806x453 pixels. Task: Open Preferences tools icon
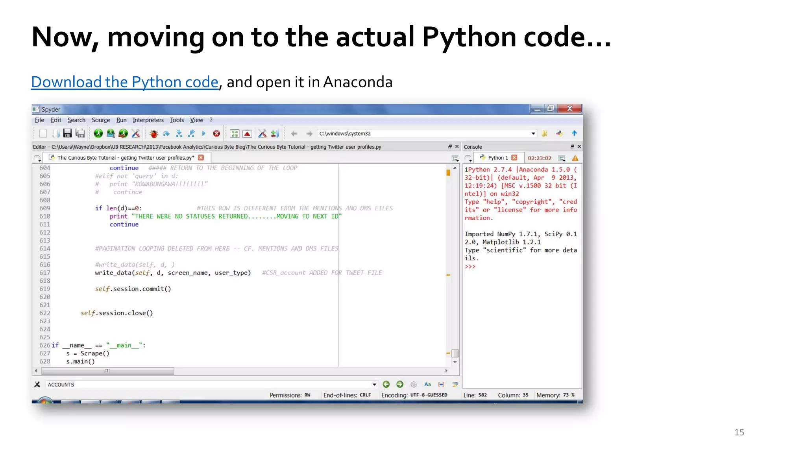tap(262, 134)
